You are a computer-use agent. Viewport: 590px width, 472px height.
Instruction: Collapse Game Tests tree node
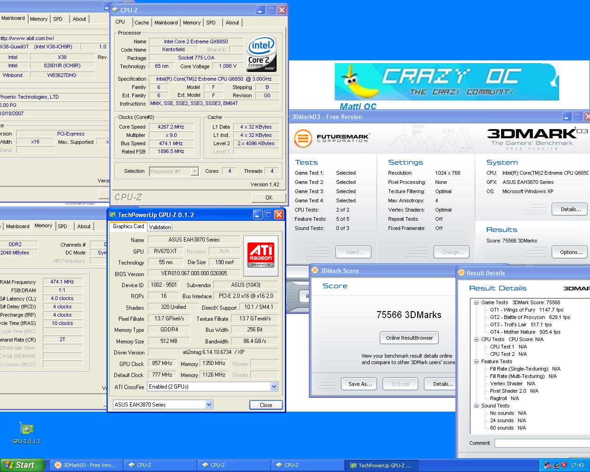point(476,302)
